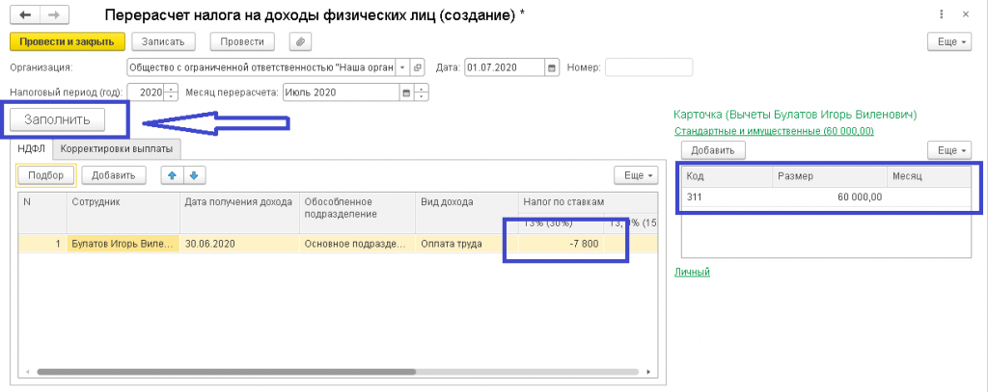Click the back navigation arrow
The height and width of the screenshot is (392, 988).
point(24,16)
